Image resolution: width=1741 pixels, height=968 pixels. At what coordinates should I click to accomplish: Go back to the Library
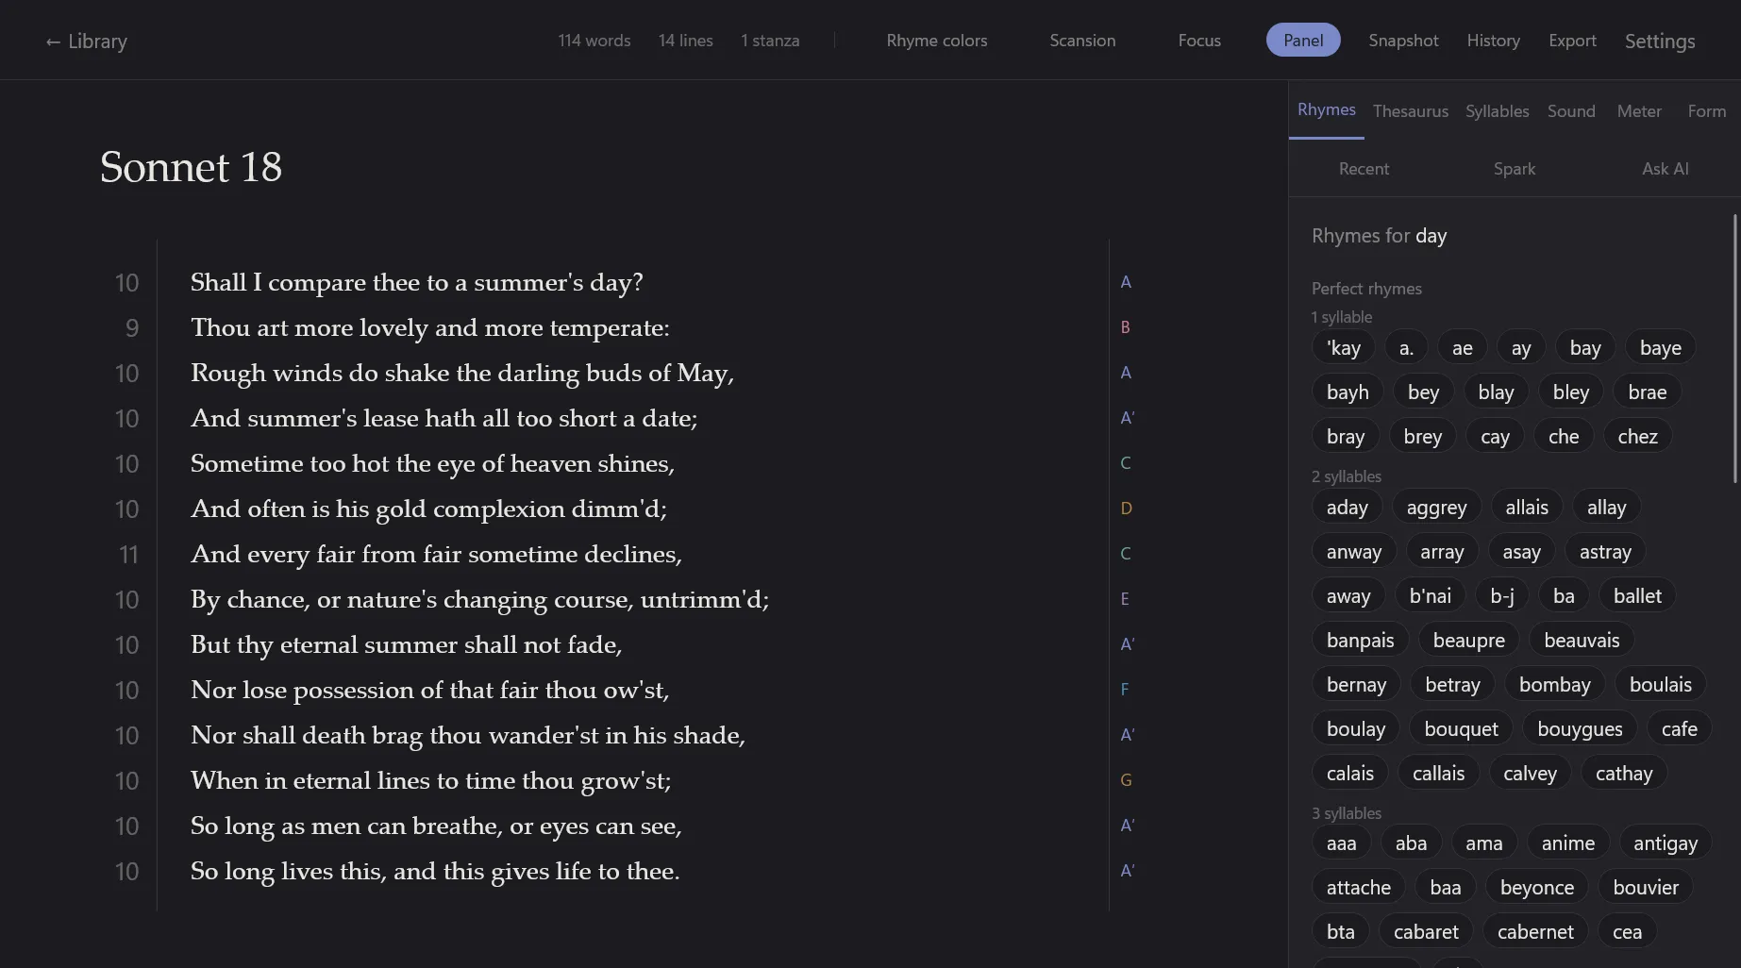point(86,41)
